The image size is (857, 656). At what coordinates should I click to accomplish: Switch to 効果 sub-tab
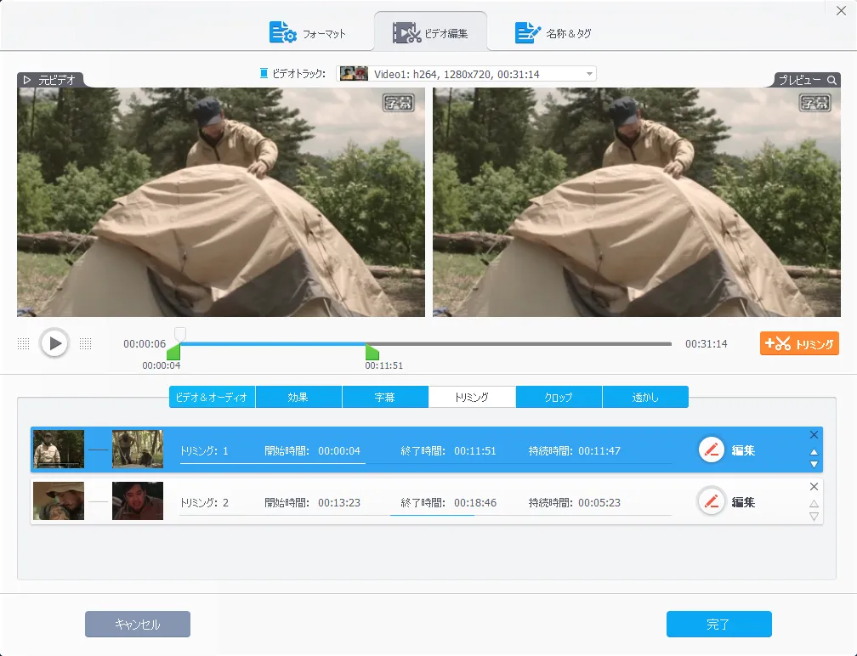[x=298, y=397]
